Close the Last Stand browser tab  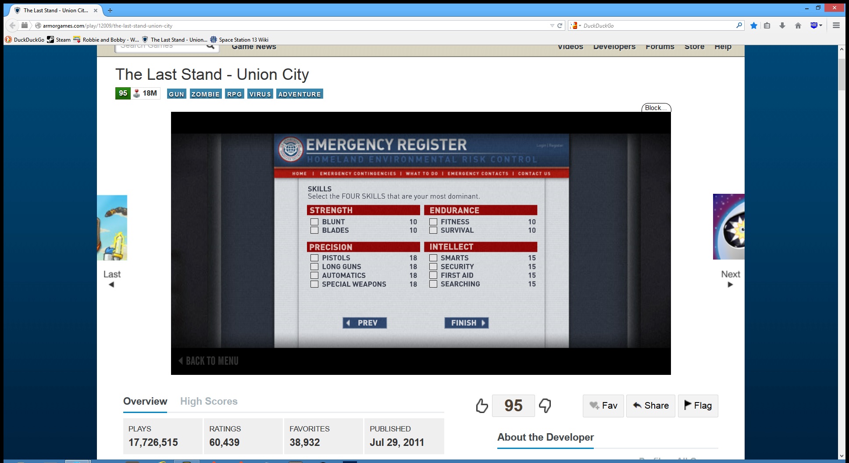click(x=96, y=10)
